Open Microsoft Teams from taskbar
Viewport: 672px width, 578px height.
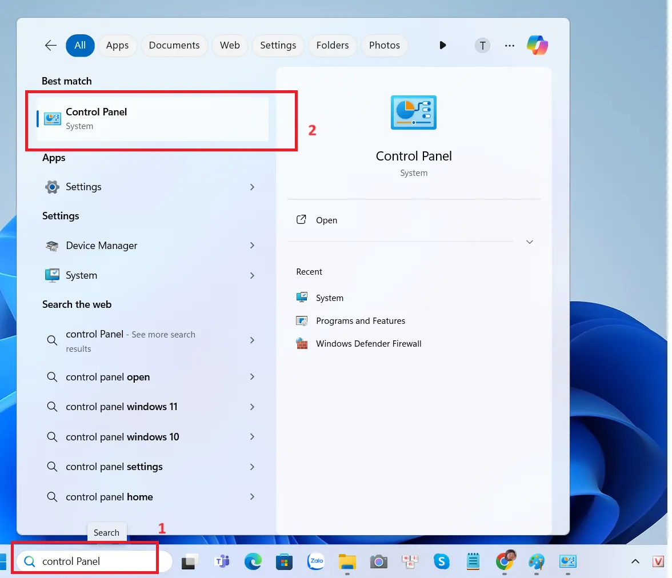pos(222,561)
